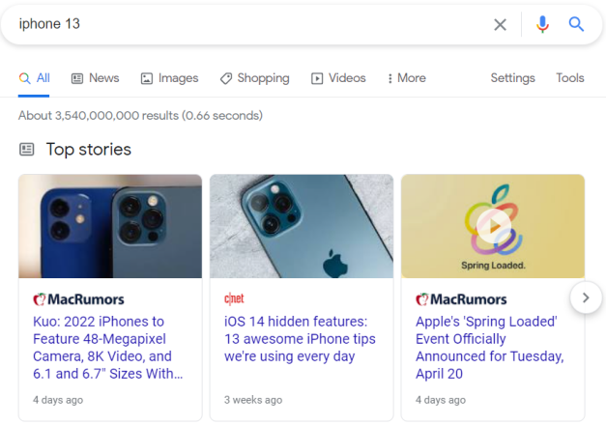Switch to the News tab
This screenshot has height=425, width=606.
click(x=95, y=78)
